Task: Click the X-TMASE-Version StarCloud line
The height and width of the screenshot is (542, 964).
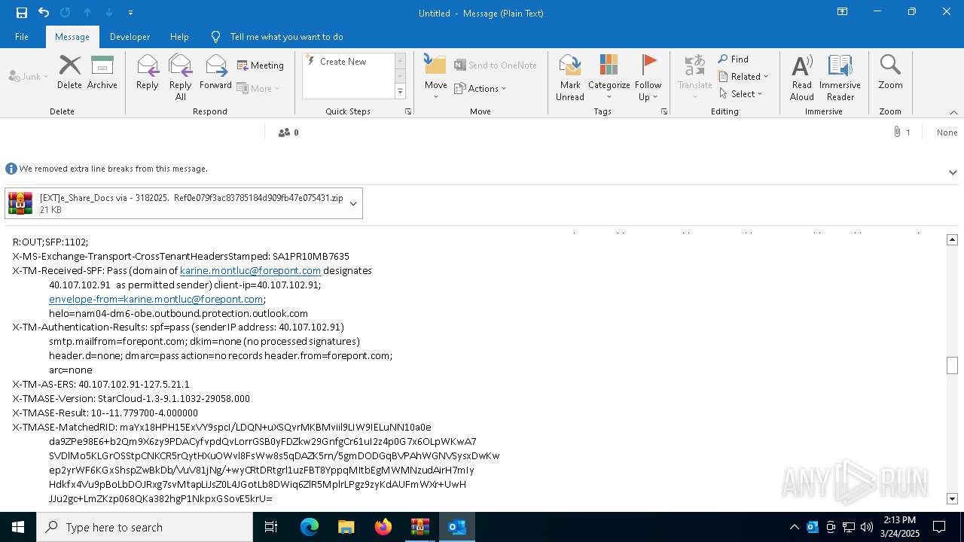Action: tap(131, 398)
